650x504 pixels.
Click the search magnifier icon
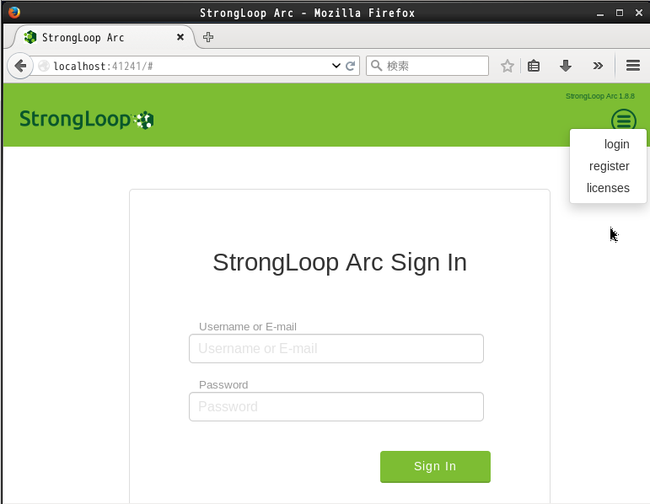376,66
